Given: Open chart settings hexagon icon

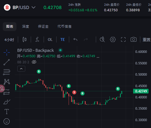Looking at the screenshot, I should 113,39.
